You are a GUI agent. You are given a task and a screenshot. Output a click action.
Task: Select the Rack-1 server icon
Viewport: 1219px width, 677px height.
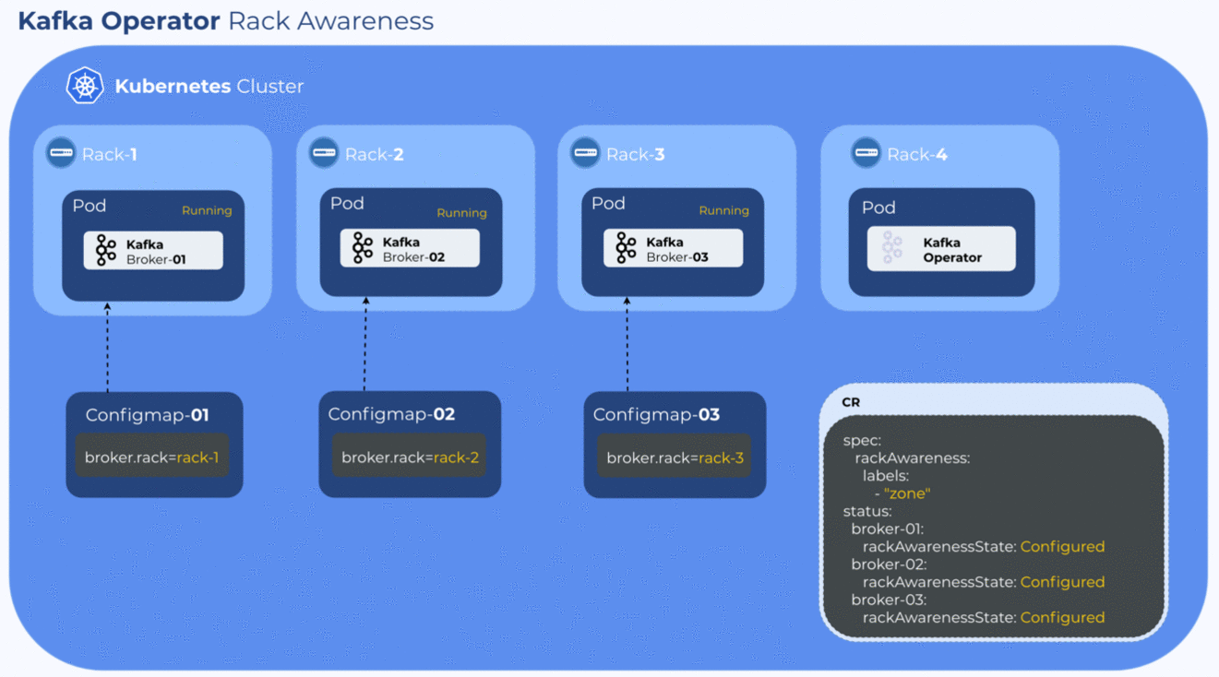59,153
